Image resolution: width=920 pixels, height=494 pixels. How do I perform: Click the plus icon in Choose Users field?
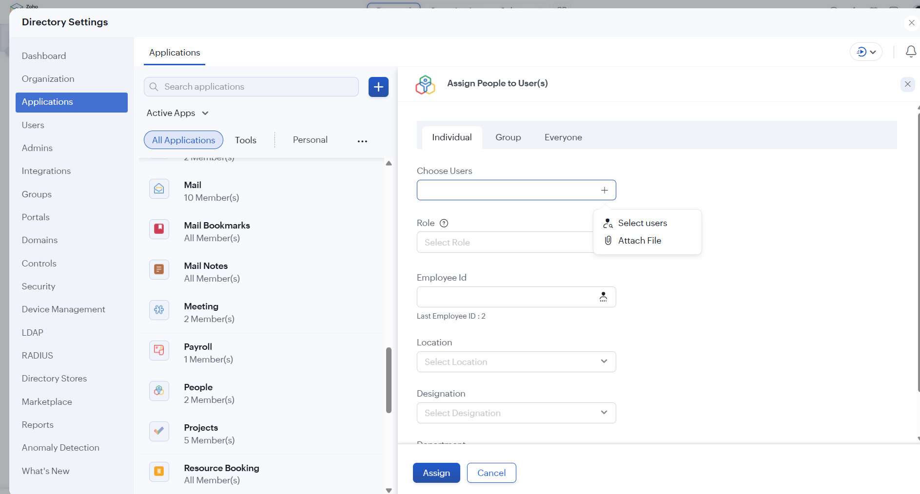click(604, 190)
